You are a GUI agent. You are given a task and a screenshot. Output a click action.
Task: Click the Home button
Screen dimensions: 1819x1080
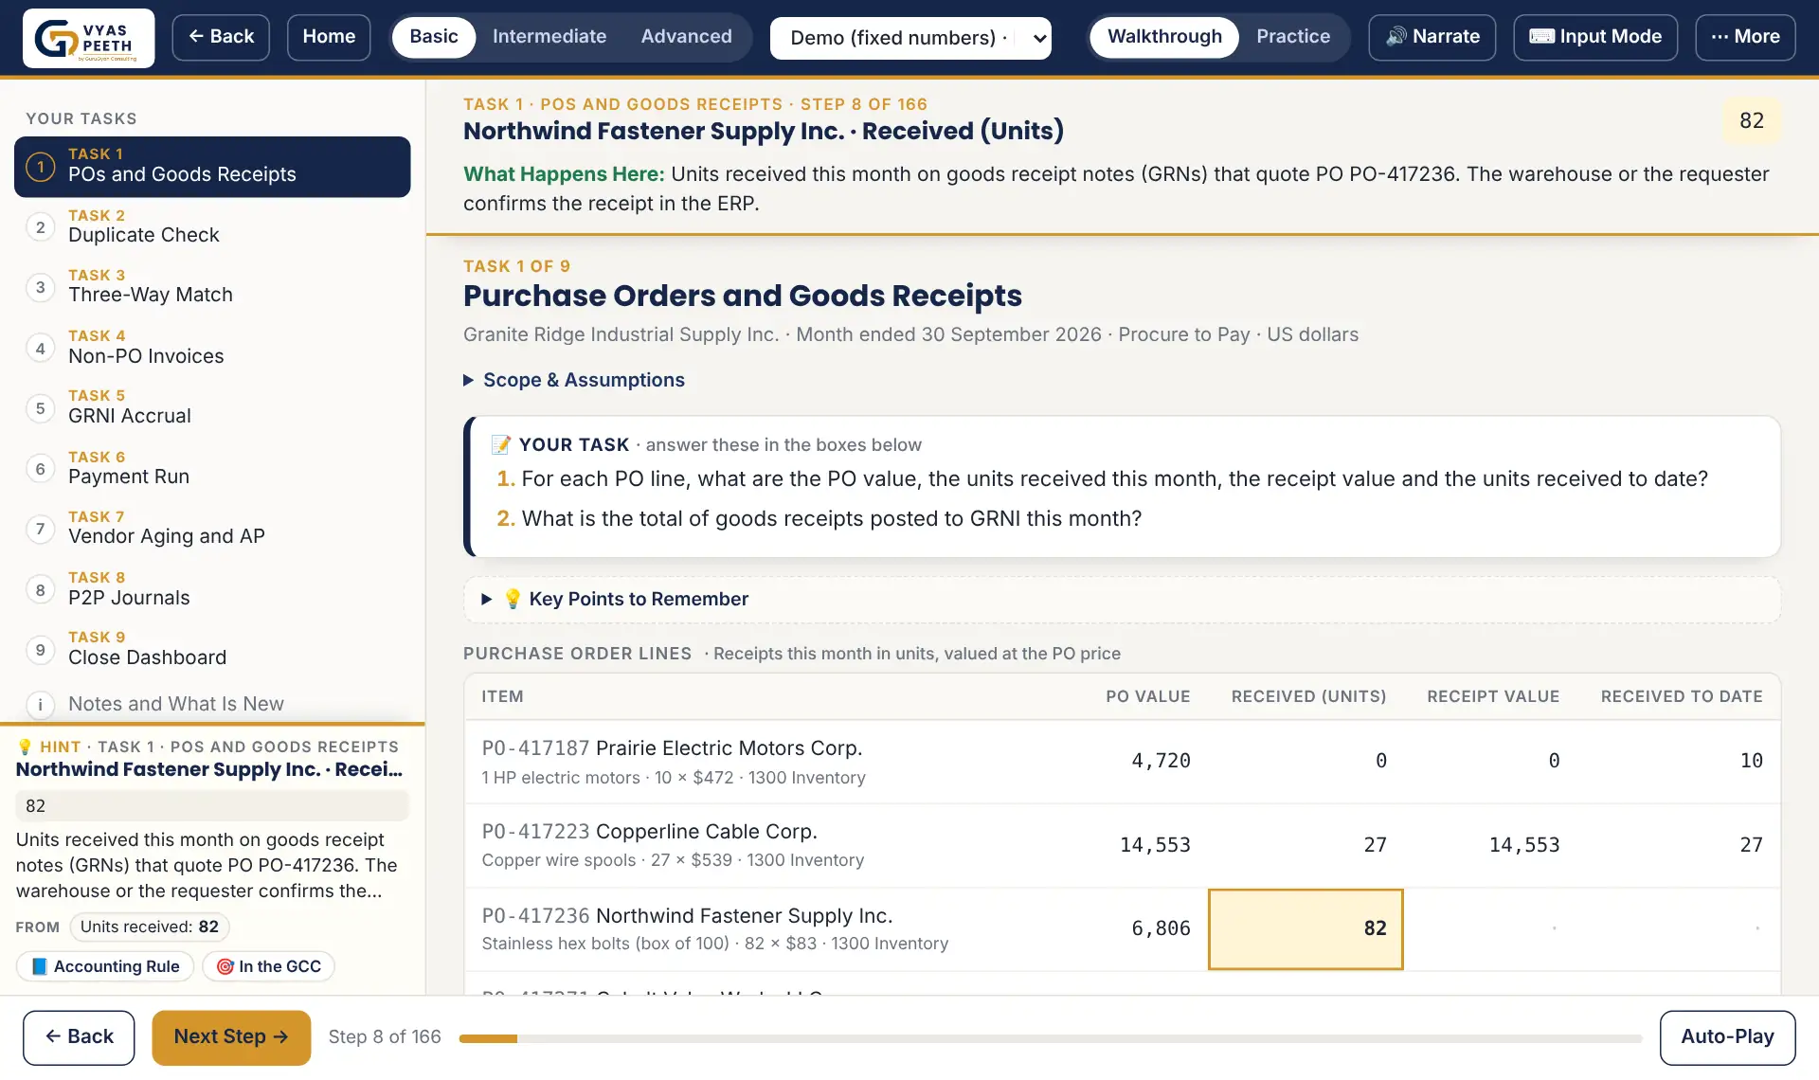(329, 37)
